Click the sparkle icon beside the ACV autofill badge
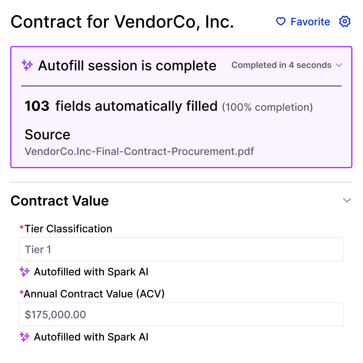Image resolution: width=363 pixels, height=363 pixels. pyautogui.click(x=25, y=337)
